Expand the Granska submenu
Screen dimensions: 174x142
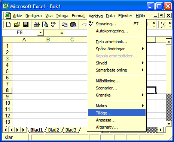(117, 95)
